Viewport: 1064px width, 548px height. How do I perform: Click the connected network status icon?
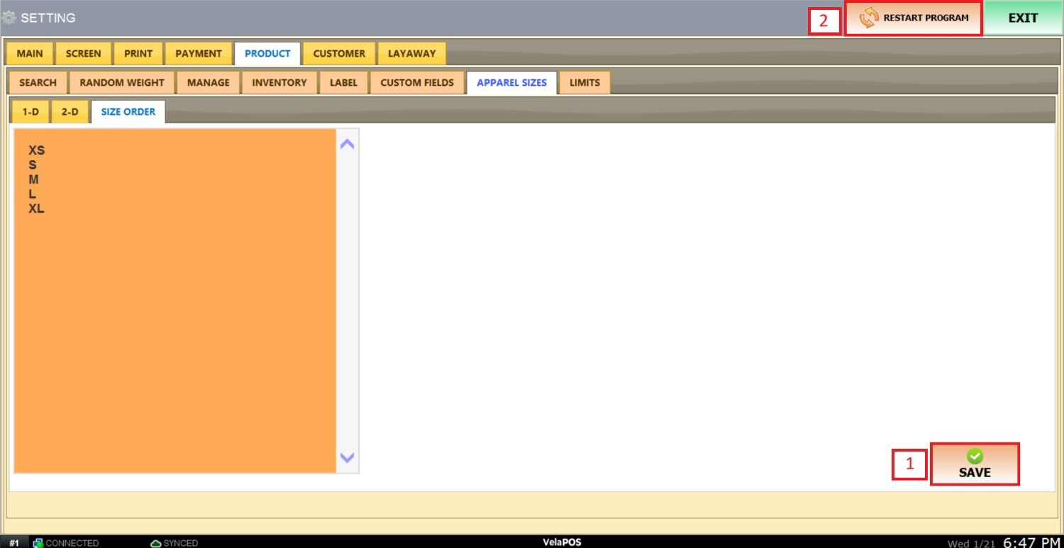[38, 543]
